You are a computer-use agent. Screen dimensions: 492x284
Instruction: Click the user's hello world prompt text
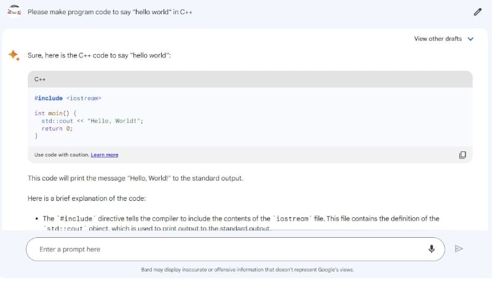coord(110,12)
